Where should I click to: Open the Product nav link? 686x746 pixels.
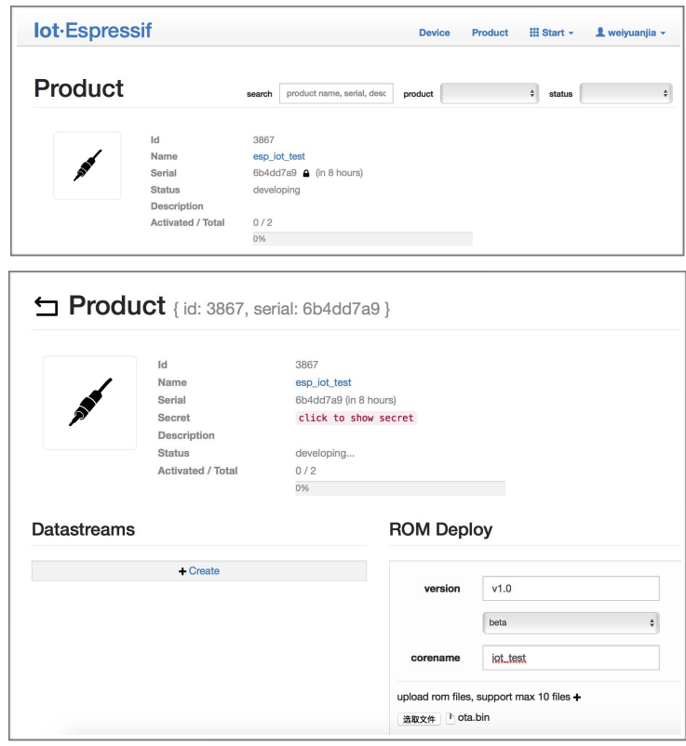tap(490, 33)
